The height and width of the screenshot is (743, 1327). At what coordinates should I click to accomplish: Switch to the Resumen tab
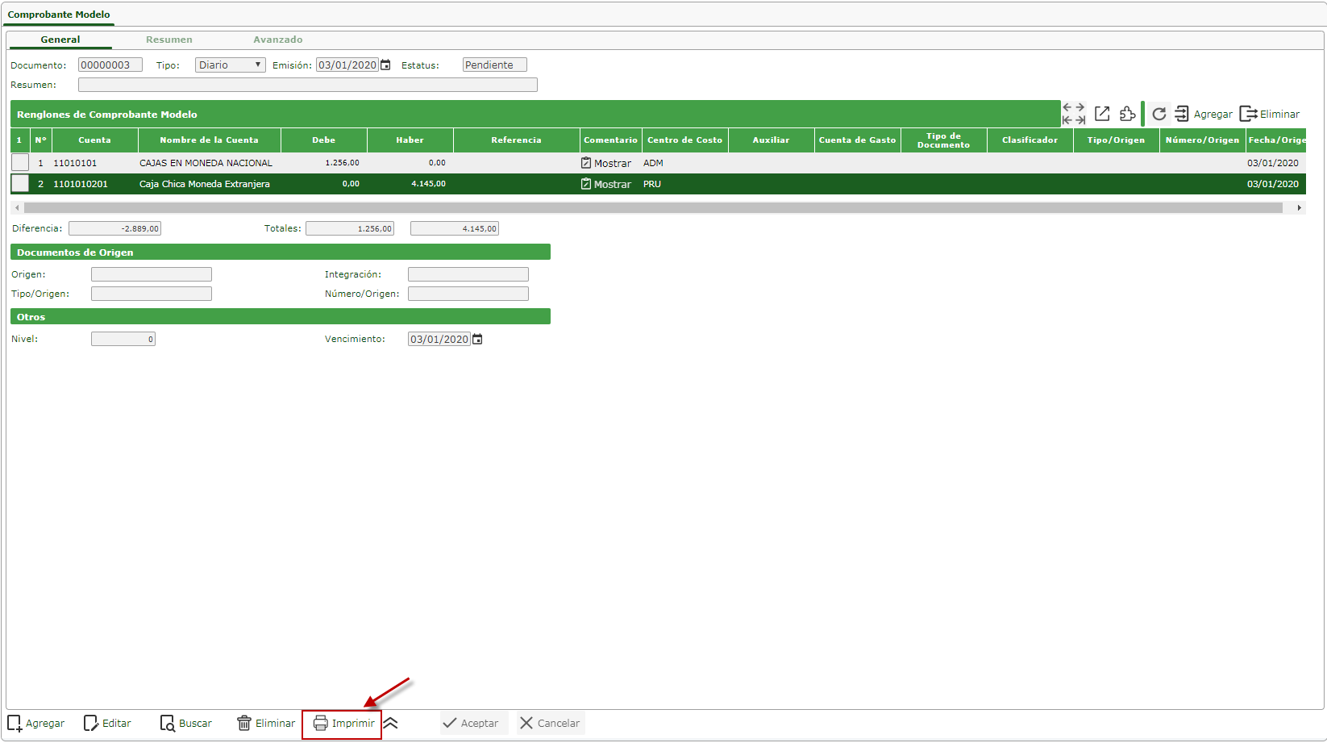point(169,40)
